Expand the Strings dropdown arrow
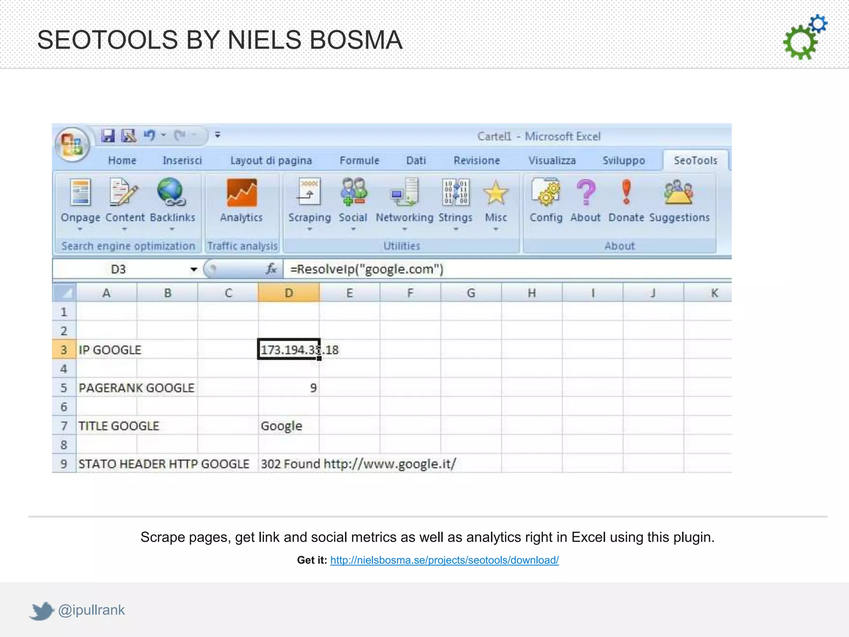The width and height of the screenshot is (849, 637). pyautogui.click(x=456, y=229)
